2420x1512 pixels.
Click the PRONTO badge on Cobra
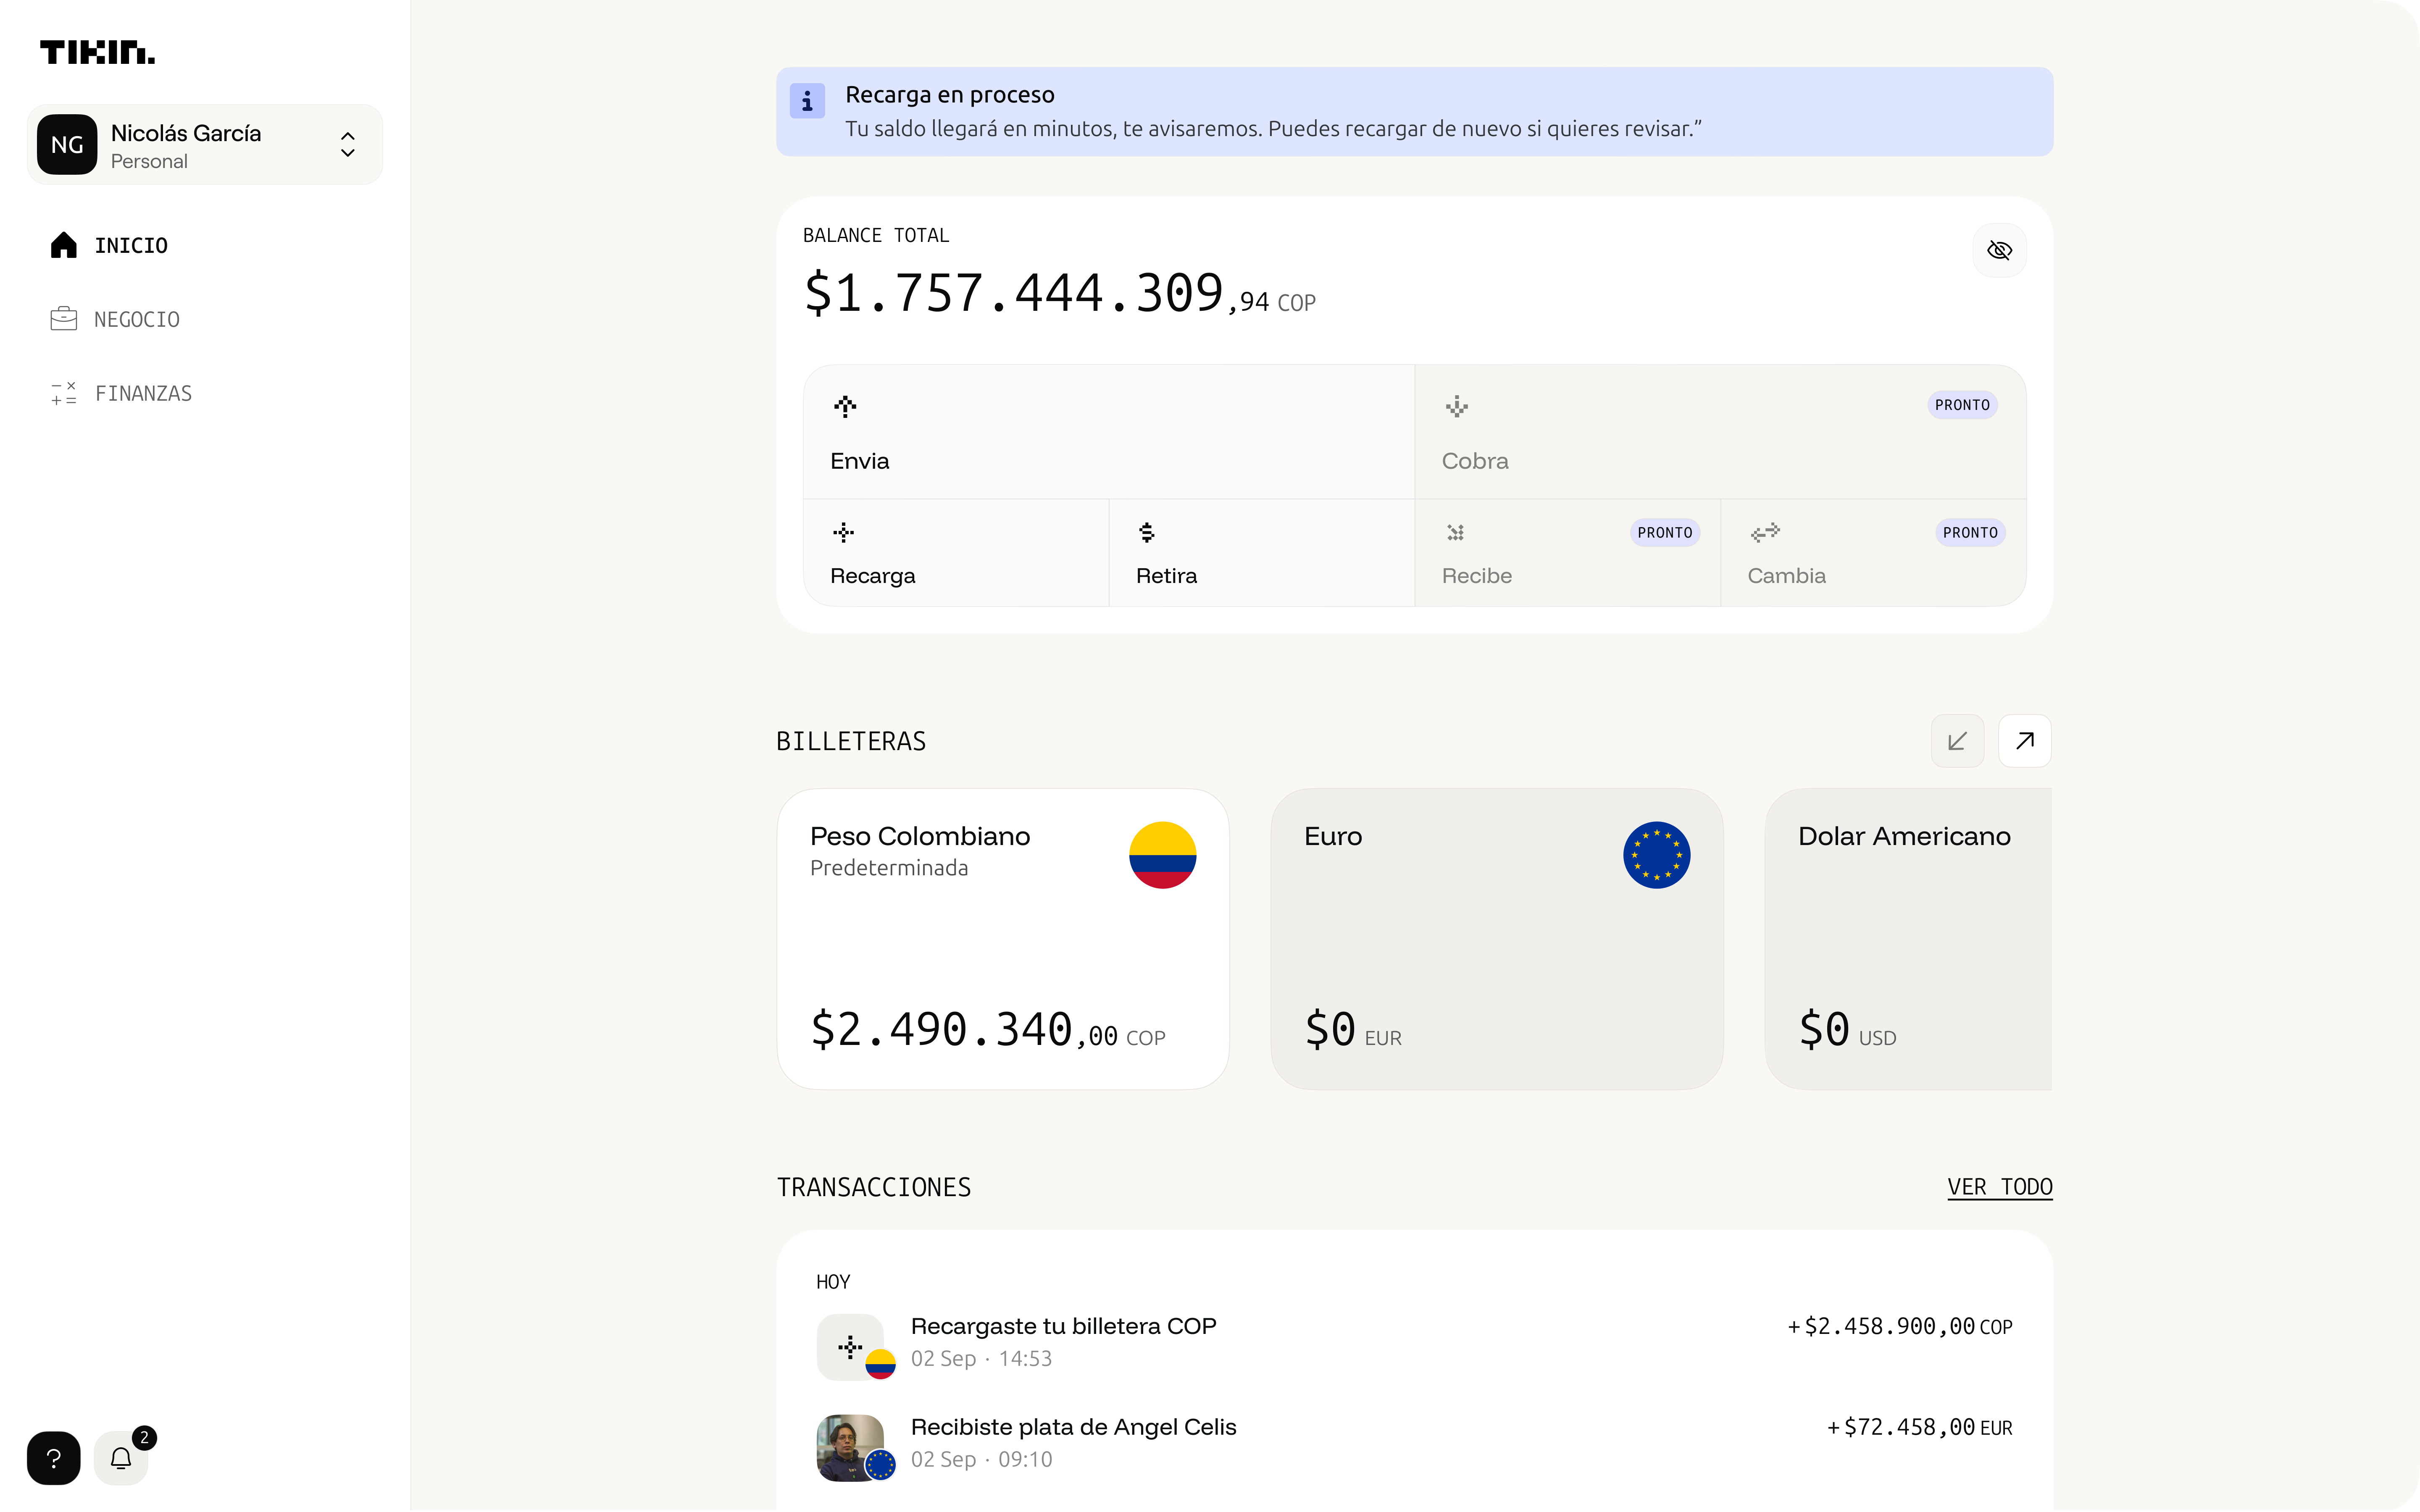pyautogui.click(x=1962, y=405)
